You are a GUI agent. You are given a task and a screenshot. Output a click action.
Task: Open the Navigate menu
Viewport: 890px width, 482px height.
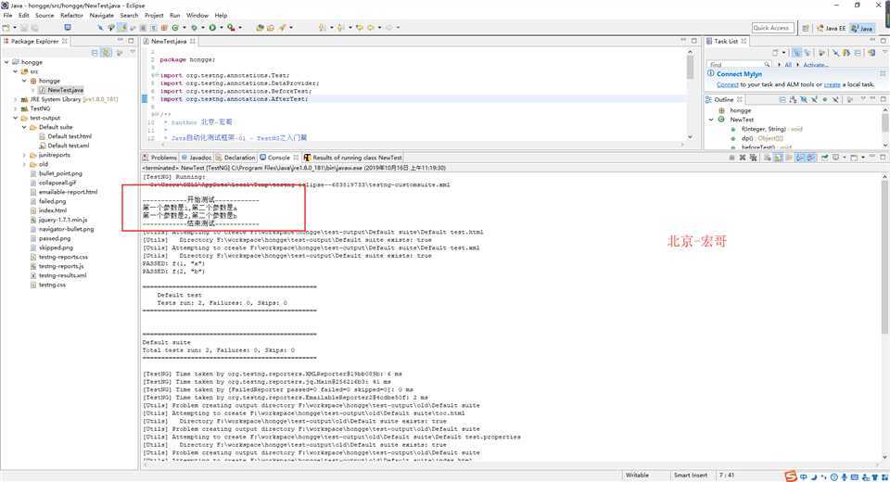click(x=102, y=16)
